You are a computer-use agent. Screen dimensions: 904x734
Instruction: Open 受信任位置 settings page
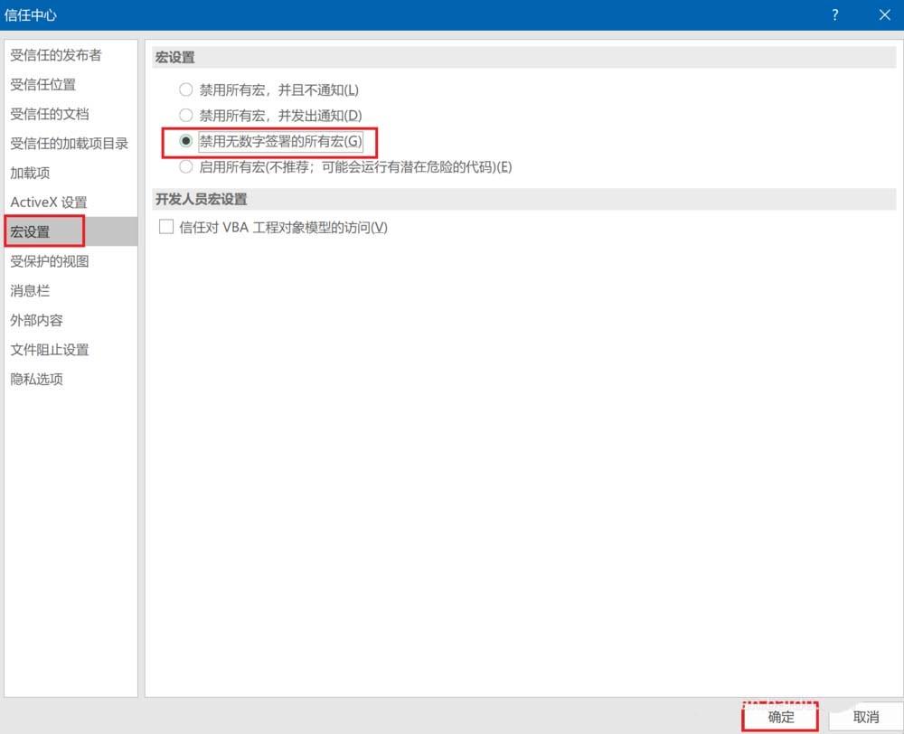43,84
